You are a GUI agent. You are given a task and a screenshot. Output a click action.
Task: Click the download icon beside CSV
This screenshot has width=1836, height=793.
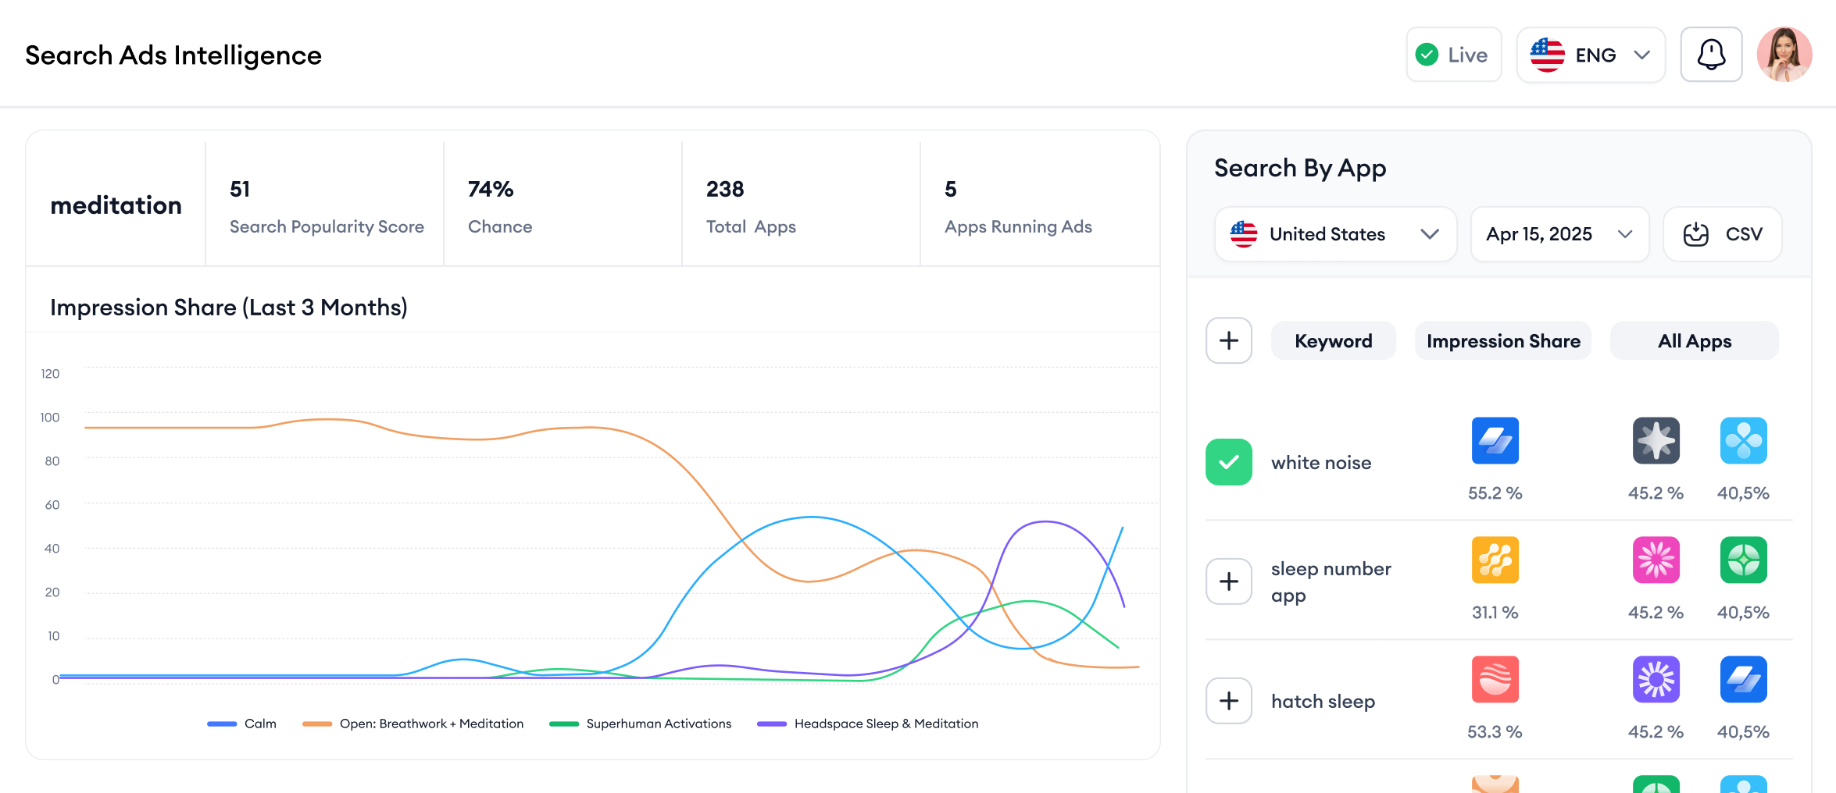[1695, 234]
